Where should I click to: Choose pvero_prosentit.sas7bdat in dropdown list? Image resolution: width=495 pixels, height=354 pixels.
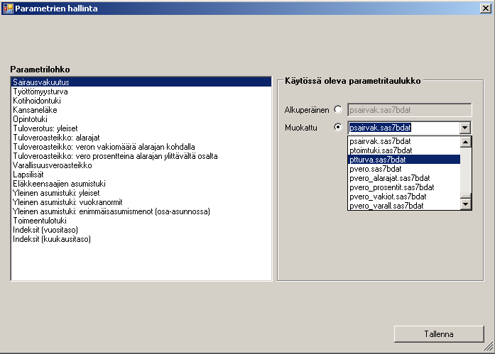coord(404,187)
